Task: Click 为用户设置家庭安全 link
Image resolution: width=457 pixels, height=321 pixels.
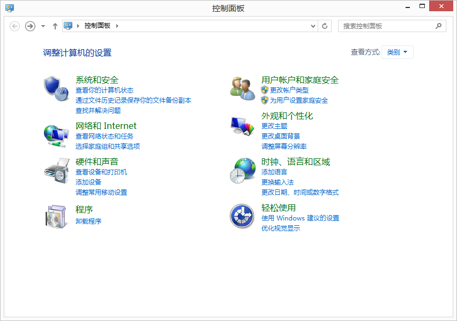Action: pyautogui.click(x=299, y=101)
